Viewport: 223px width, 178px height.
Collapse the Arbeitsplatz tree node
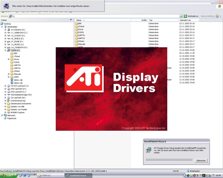[x=2, y=27]
